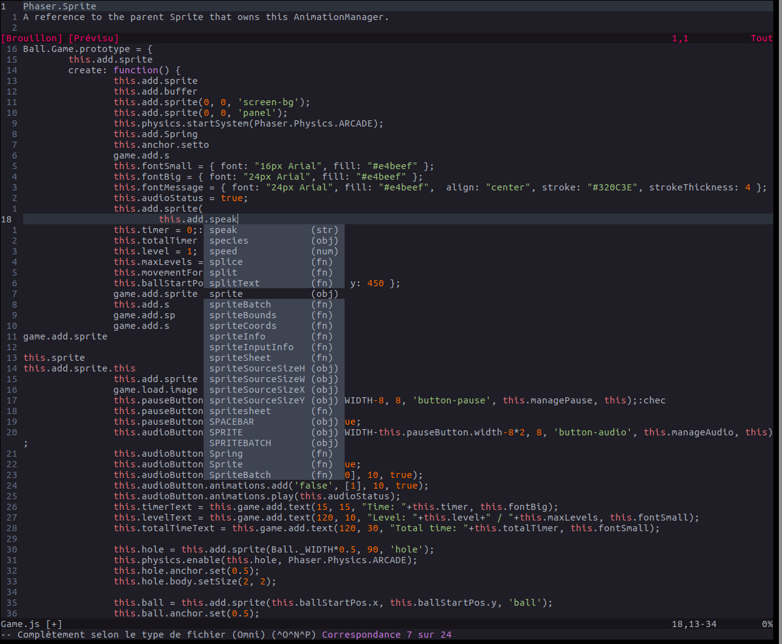Choose 'SPRITEBATCH' in the completion popup
Screen dimensions: 782x644
click(274, 443)
